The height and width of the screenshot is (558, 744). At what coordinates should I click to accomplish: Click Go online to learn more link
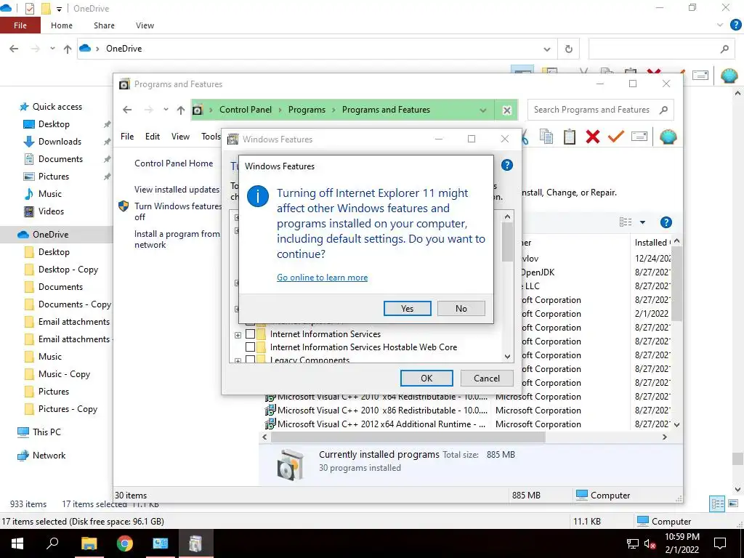[322, 277]
